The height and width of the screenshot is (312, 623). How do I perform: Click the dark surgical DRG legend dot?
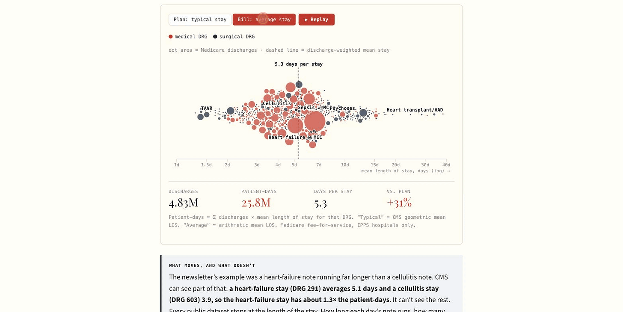click(x=215, y=37)
